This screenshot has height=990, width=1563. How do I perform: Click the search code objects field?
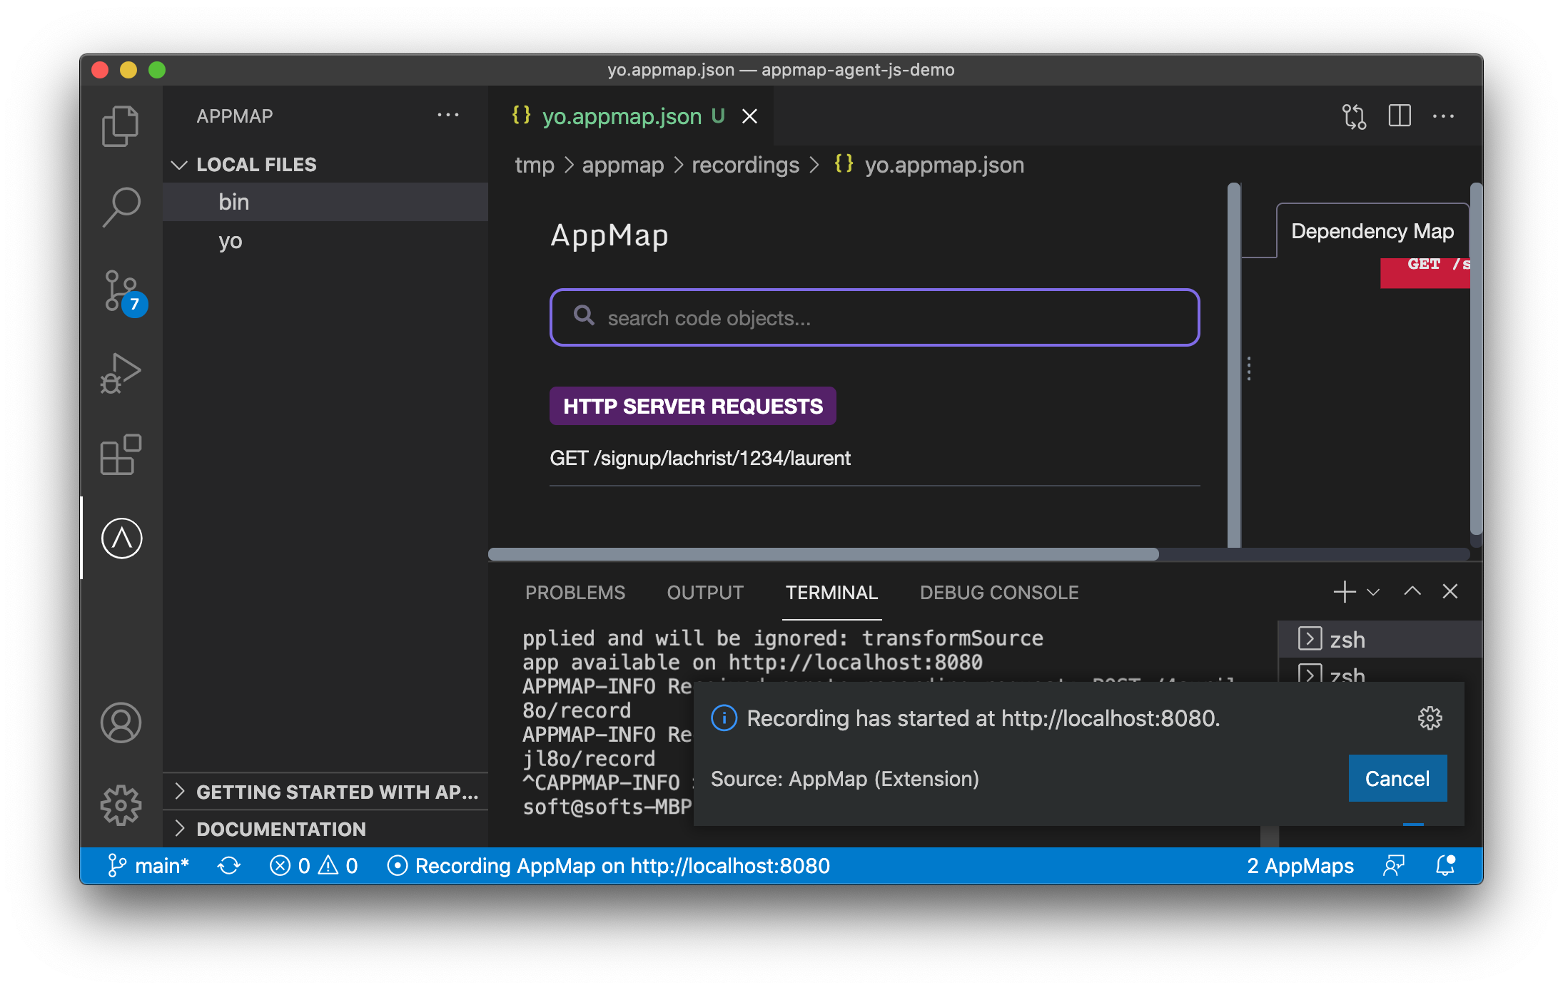[874, 317]
